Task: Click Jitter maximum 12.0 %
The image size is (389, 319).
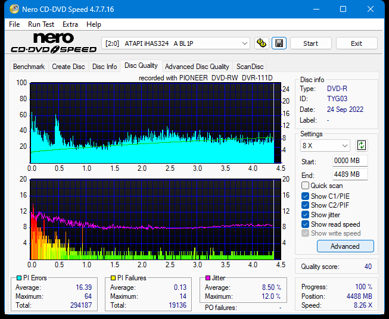Action: [271, 296]
